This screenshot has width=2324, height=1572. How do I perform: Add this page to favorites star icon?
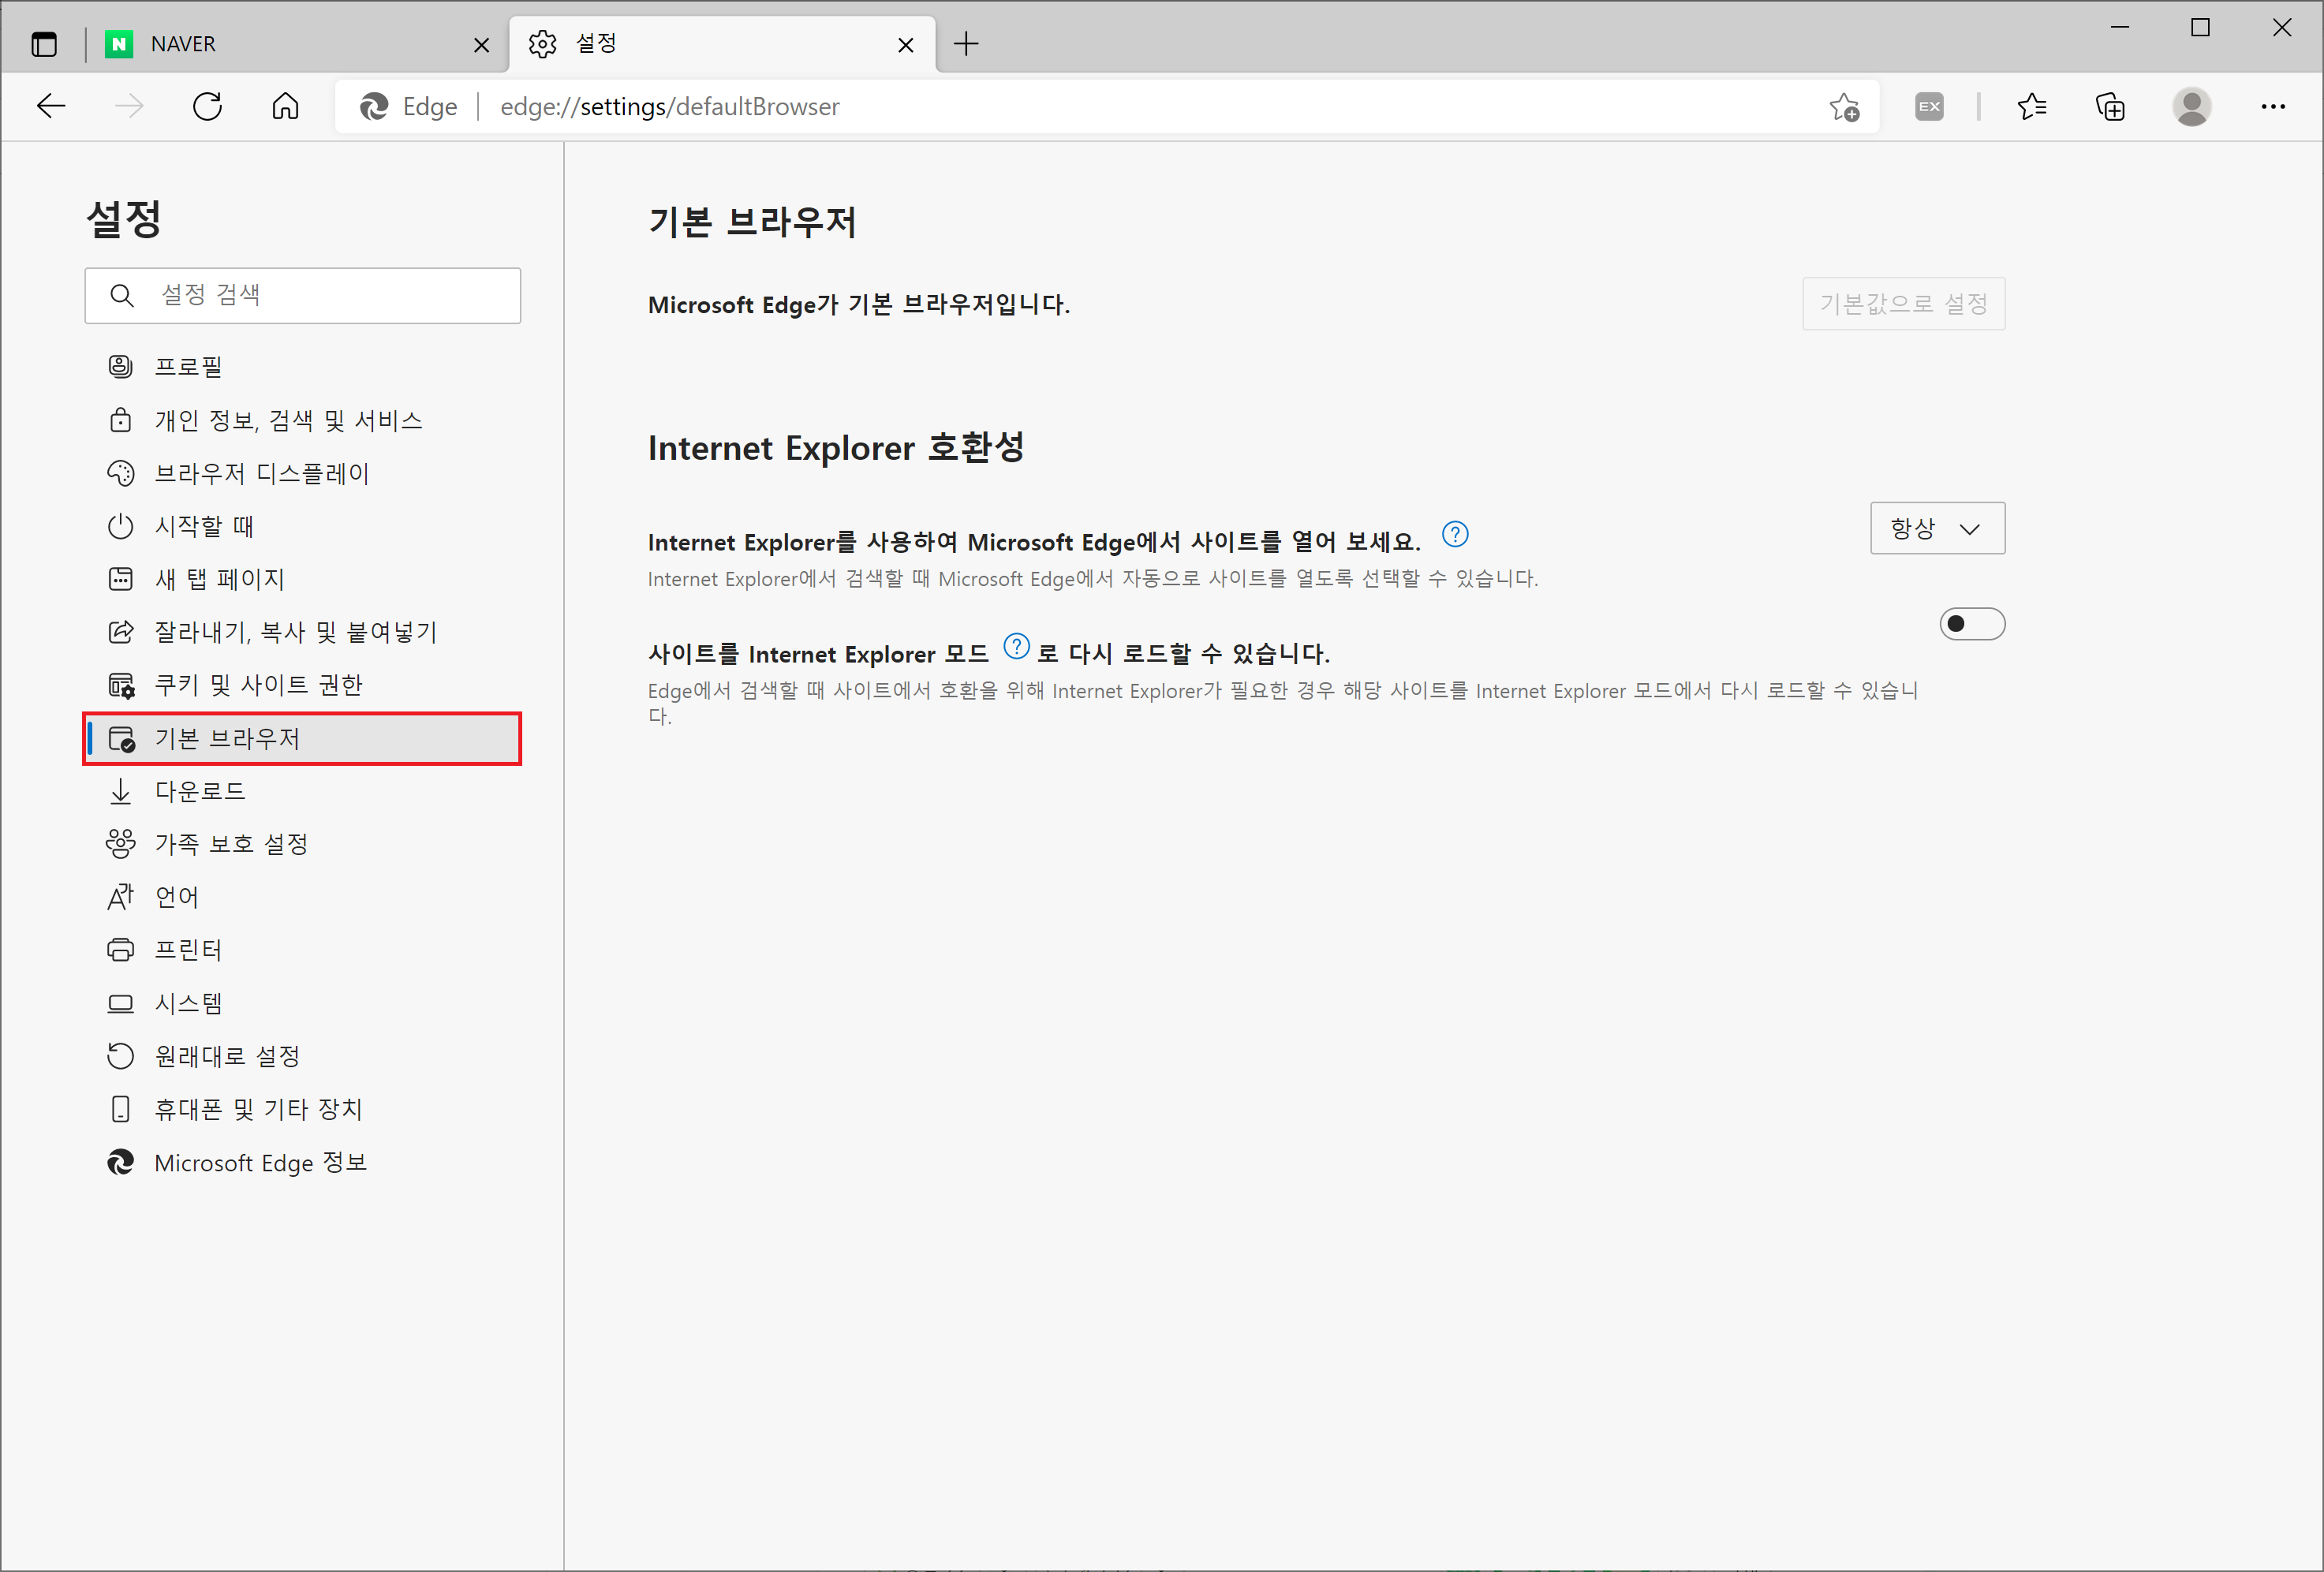click(x=1844, y=106)
